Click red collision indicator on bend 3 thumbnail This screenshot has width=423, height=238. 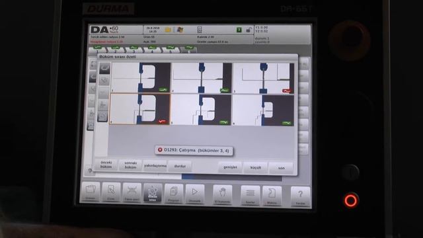click(x=287, y=91)
